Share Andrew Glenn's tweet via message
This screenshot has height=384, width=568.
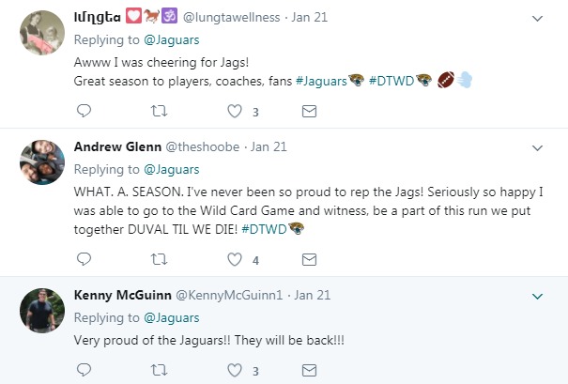(309, 259)
